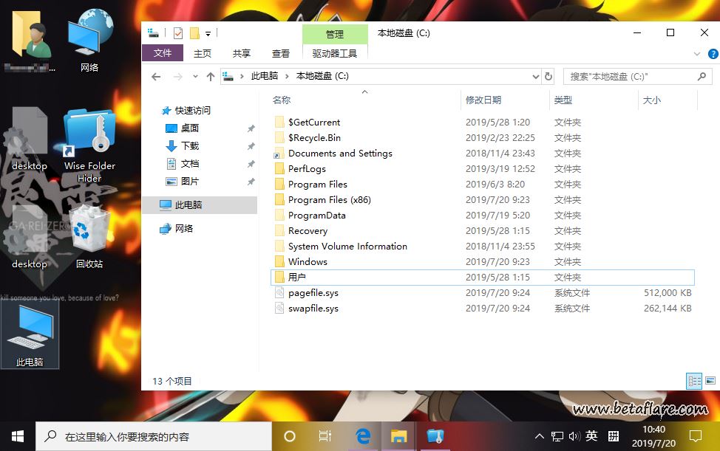The width and height of the screenshot is (720, 451).
Task: Open the 文件 (File) menu
Action: tap(162, 53)
